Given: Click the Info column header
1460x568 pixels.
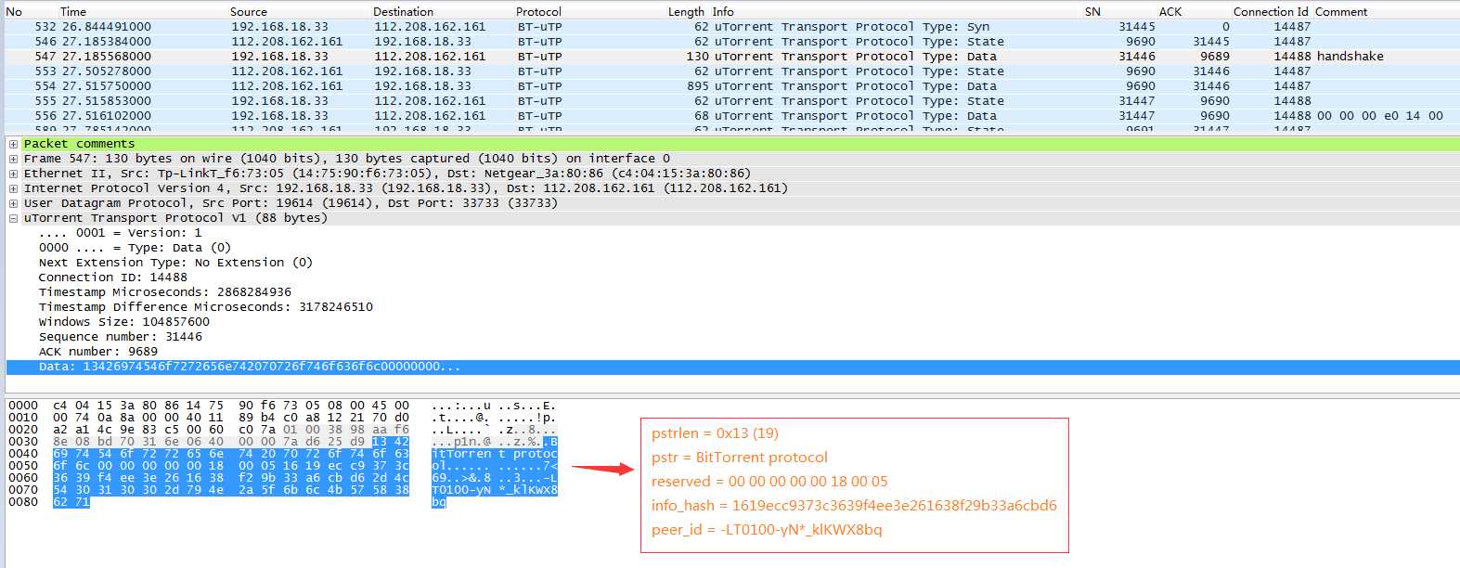Looking at the screenshot, I should coord(723,12).
